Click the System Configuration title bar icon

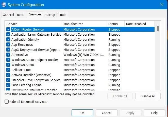pyautogui.click(x=4, y=5)
